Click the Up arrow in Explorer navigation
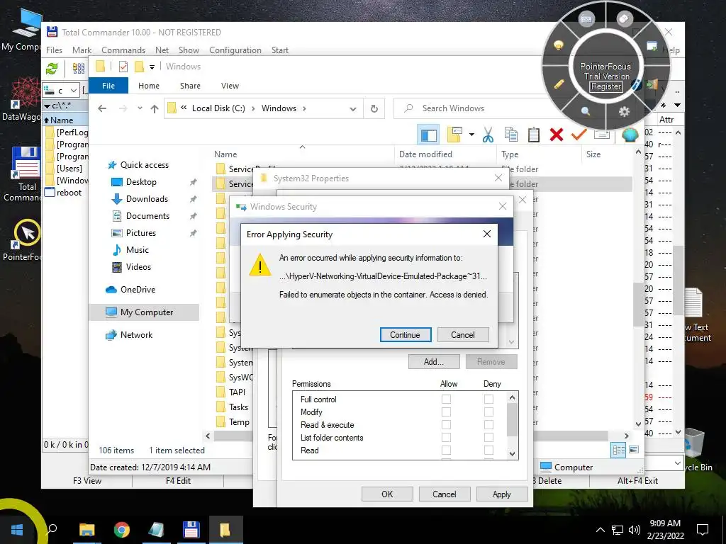The width and height of the screenshot is (726, 544). [x=155, y=108]
